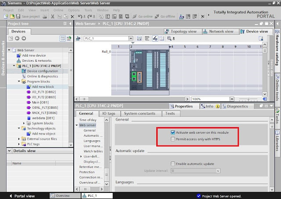The height and width of the screenshot is (199, 281).
Task: Collapse the Web server properties node
Action: pos(77,125)
